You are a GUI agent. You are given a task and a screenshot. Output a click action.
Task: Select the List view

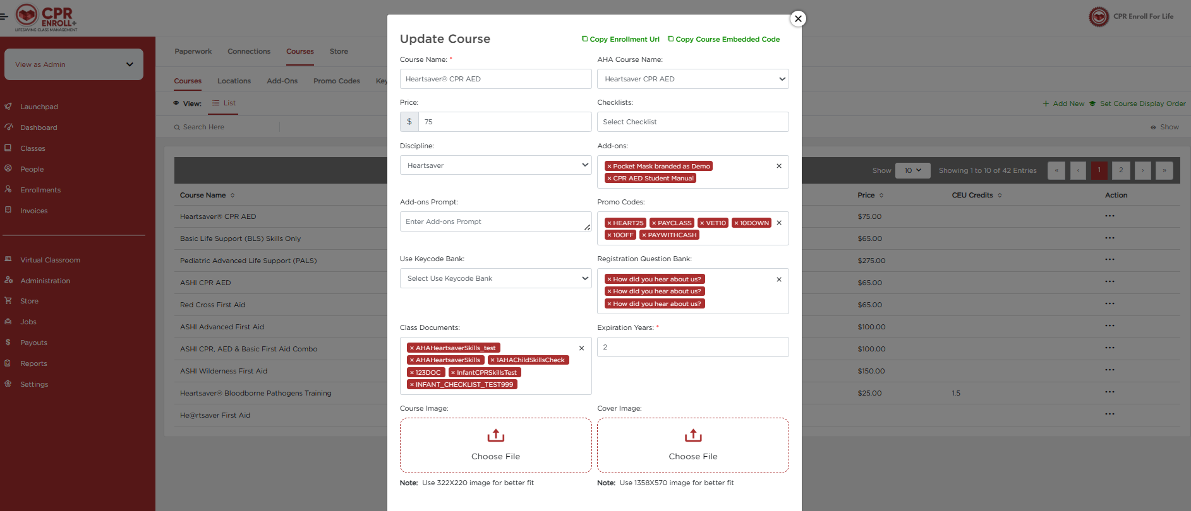(x=224, y=103)
